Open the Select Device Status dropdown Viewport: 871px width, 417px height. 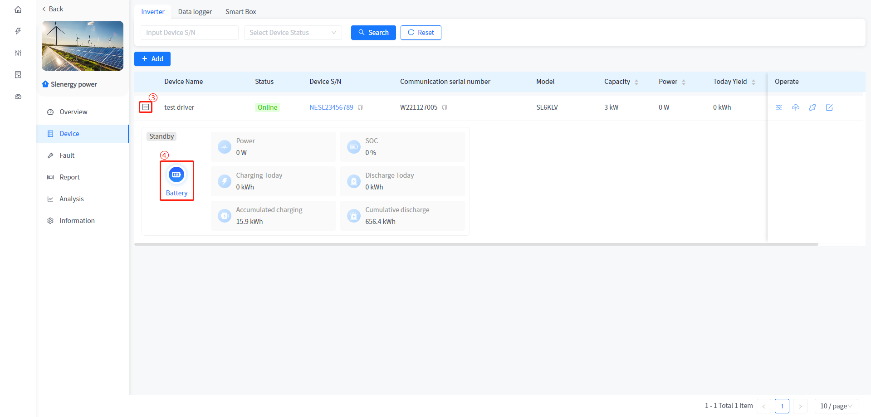[x=293, y=33]
